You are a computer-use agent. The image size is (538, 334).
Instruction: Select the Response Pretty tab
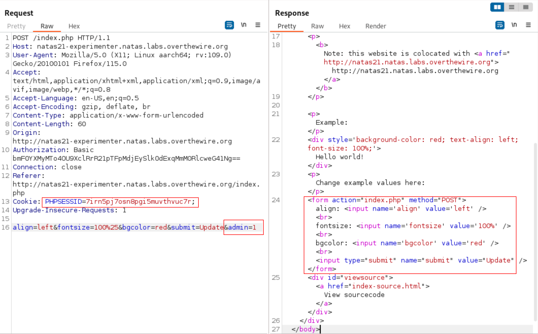click(x=287, y=26)
